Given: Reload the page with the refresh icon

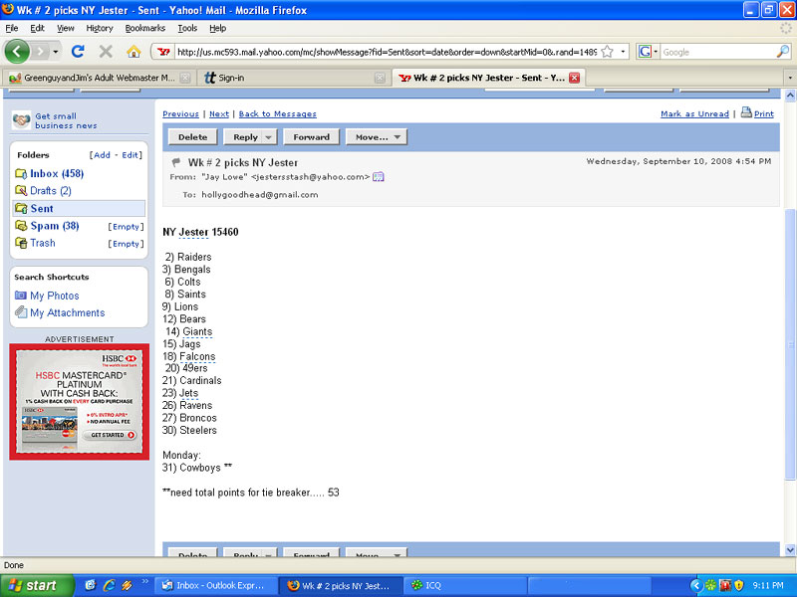Looking at the screenshot, I should pyautogui.click(x=78, y=51).
